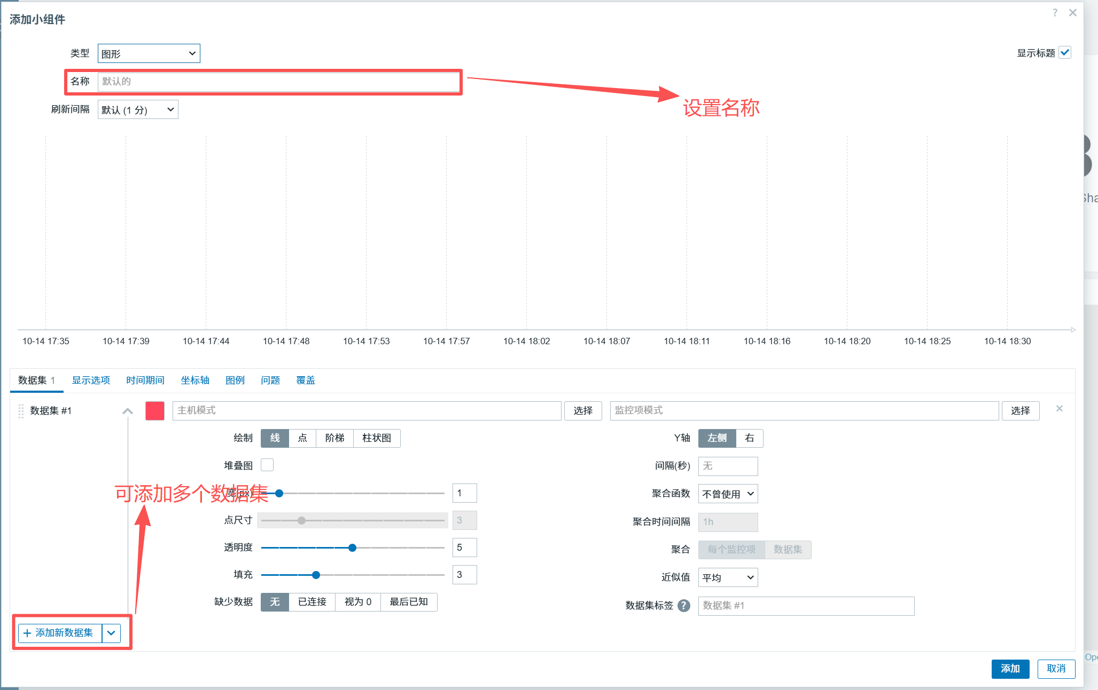Select the bar chart draw option
The height and width of the screenshot is (690, 1098).
click(376, 438)
